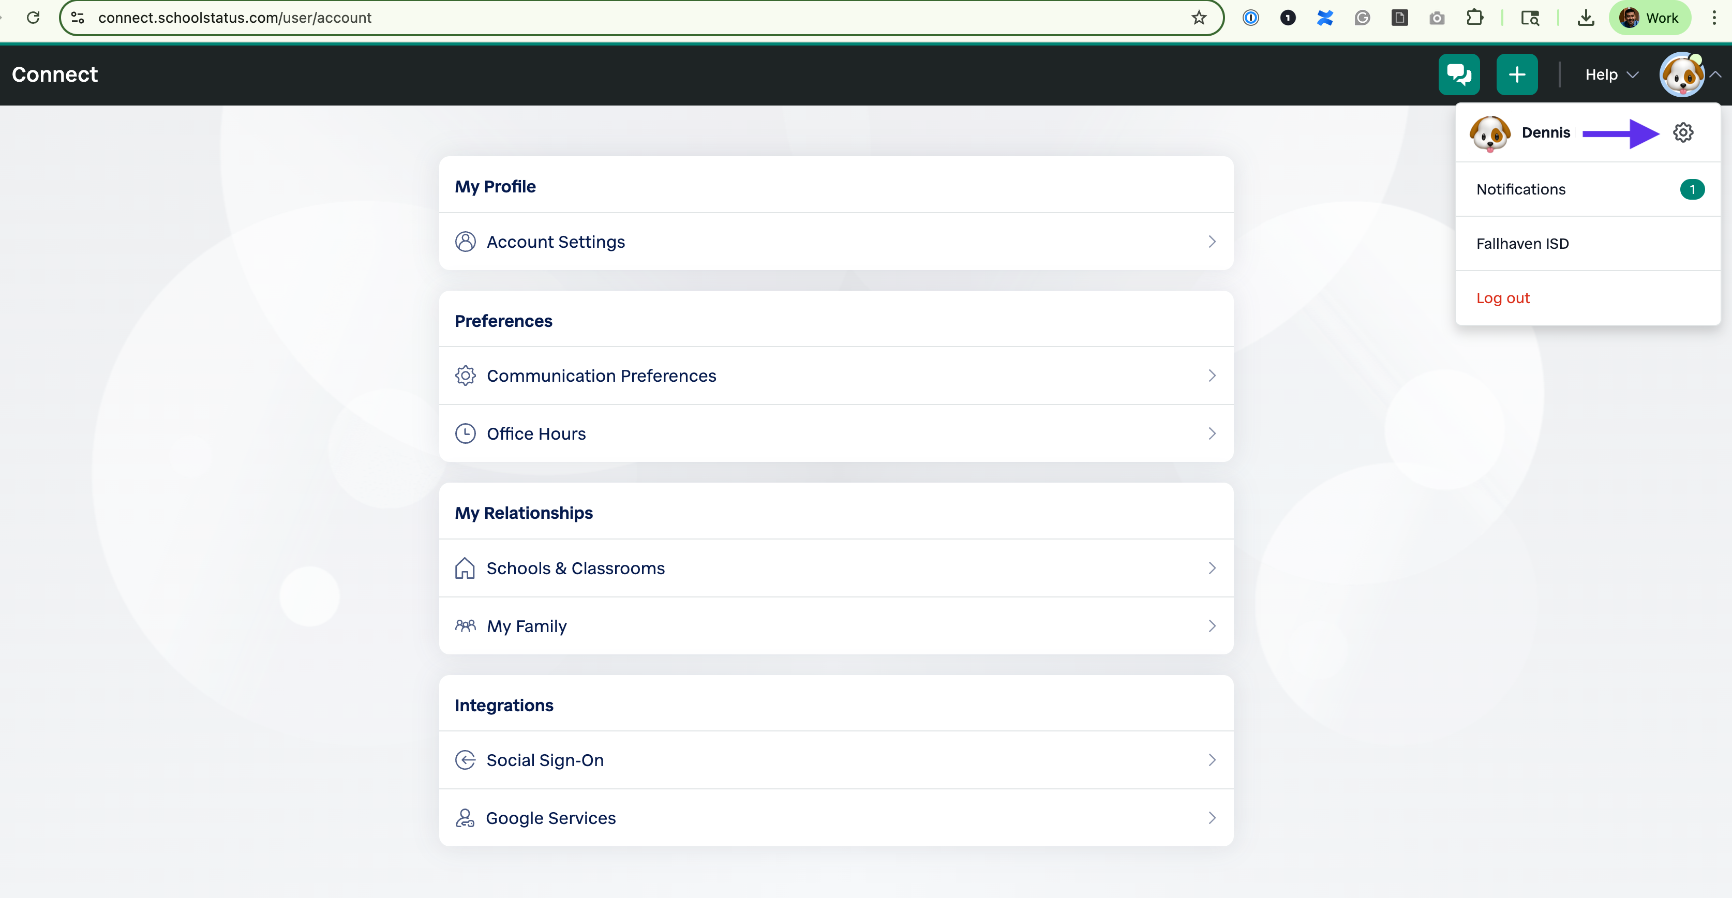
Task: Click the family icon beside My Family
Action: 465,626
